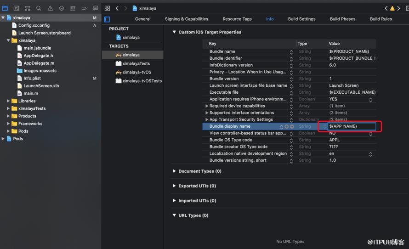409x249 pixels.
Task: Open Bundle display name key stepper
Action: [x=281, y=126]
